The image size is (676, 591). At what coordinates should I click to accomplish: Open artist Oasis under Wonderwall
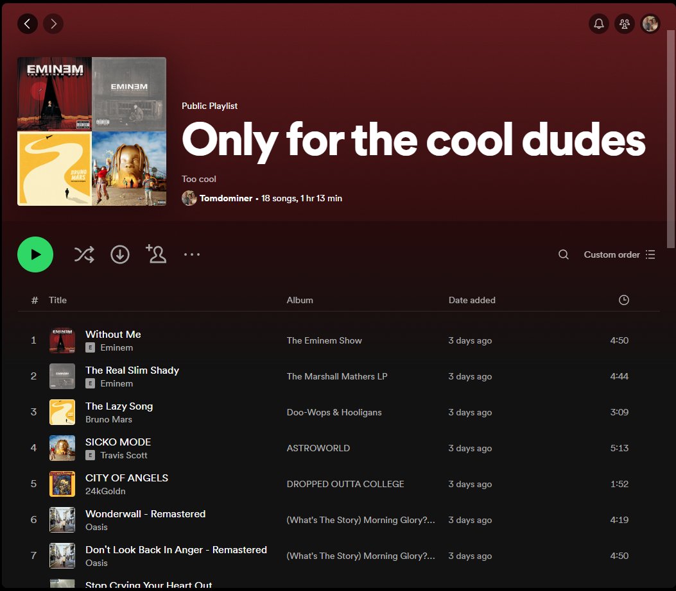click(96, 527)
